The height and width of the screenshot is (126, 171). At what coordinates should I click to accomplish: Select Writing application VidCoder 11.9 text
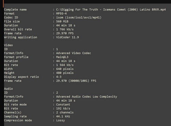coord(68,37)
